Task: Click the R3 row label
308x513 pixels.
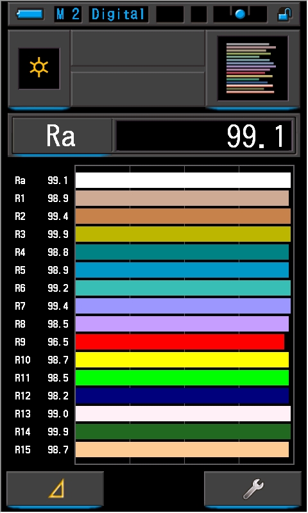Action: click(x=20, y=234)
